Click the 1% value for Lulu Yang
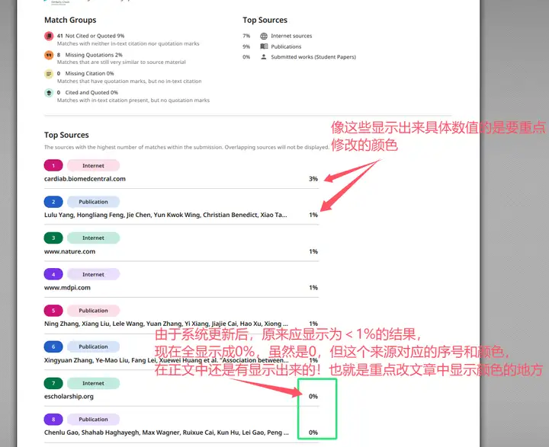This screenshot has height=447, width=549. (313, 215)
